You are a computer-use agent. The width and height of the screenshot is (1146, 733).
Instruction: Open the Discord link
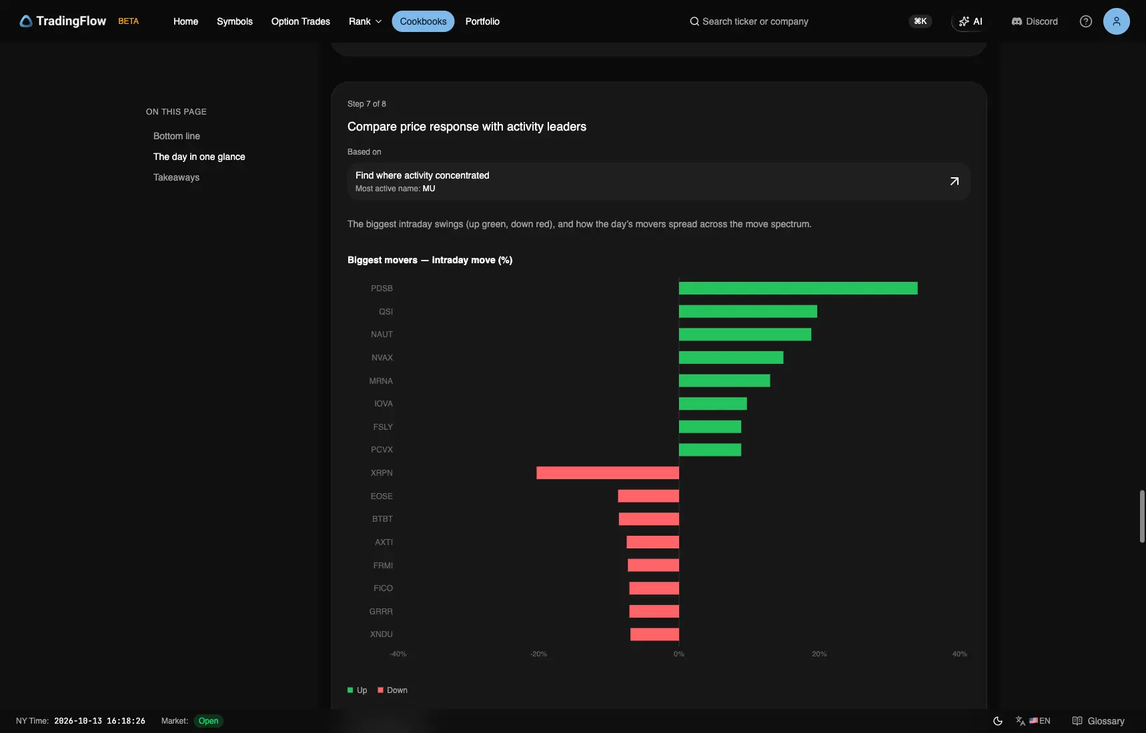[1035, 21]
